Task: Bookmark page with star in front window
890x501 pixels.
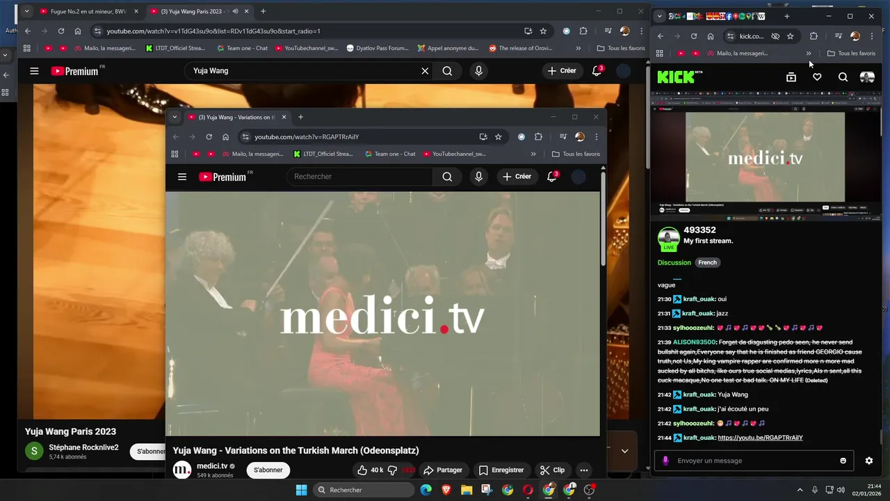Action: (498, 137)
